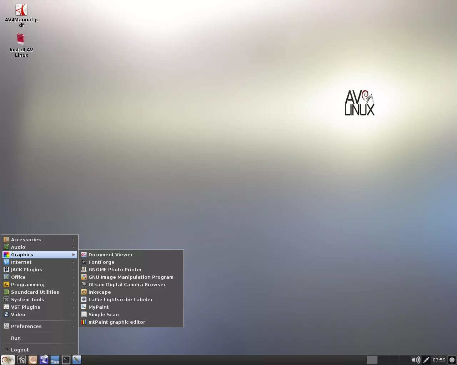Launch the nautilus shell file manager icon
Viewport: 457px width, 365px height.
tap(33, 360)
